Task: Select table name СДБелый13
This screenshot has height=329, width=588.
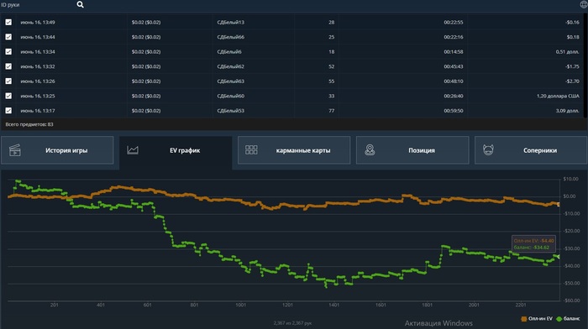Action: [231, 22]
